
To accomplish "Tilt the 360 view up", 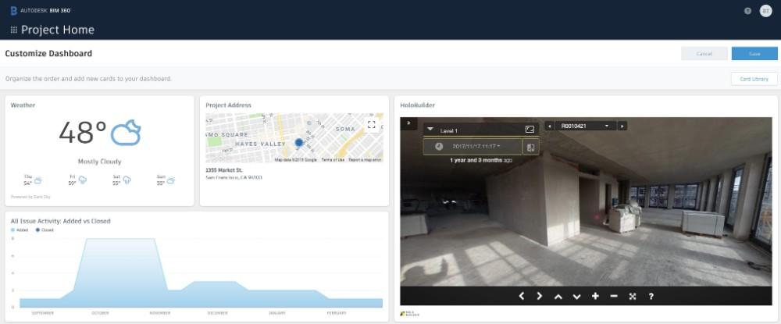I will pyautogui.click(x=558, y=296).
